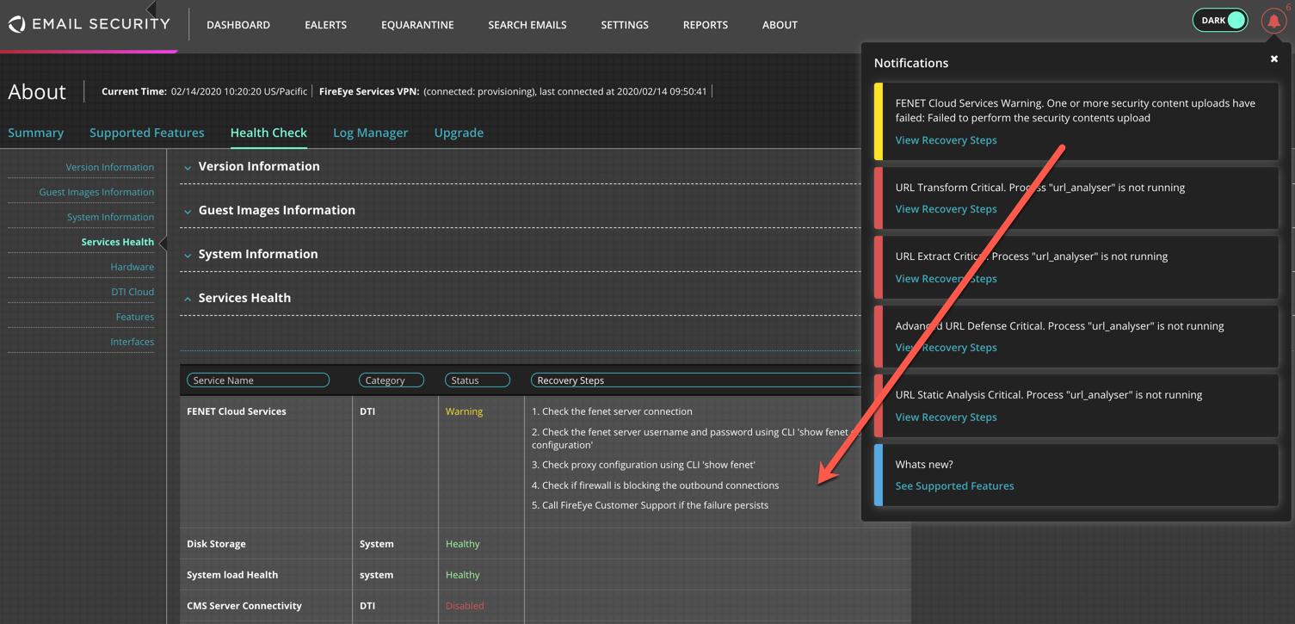Click the Warning status text
This screenshot has height=624, width=1295.
pos(464,411)
